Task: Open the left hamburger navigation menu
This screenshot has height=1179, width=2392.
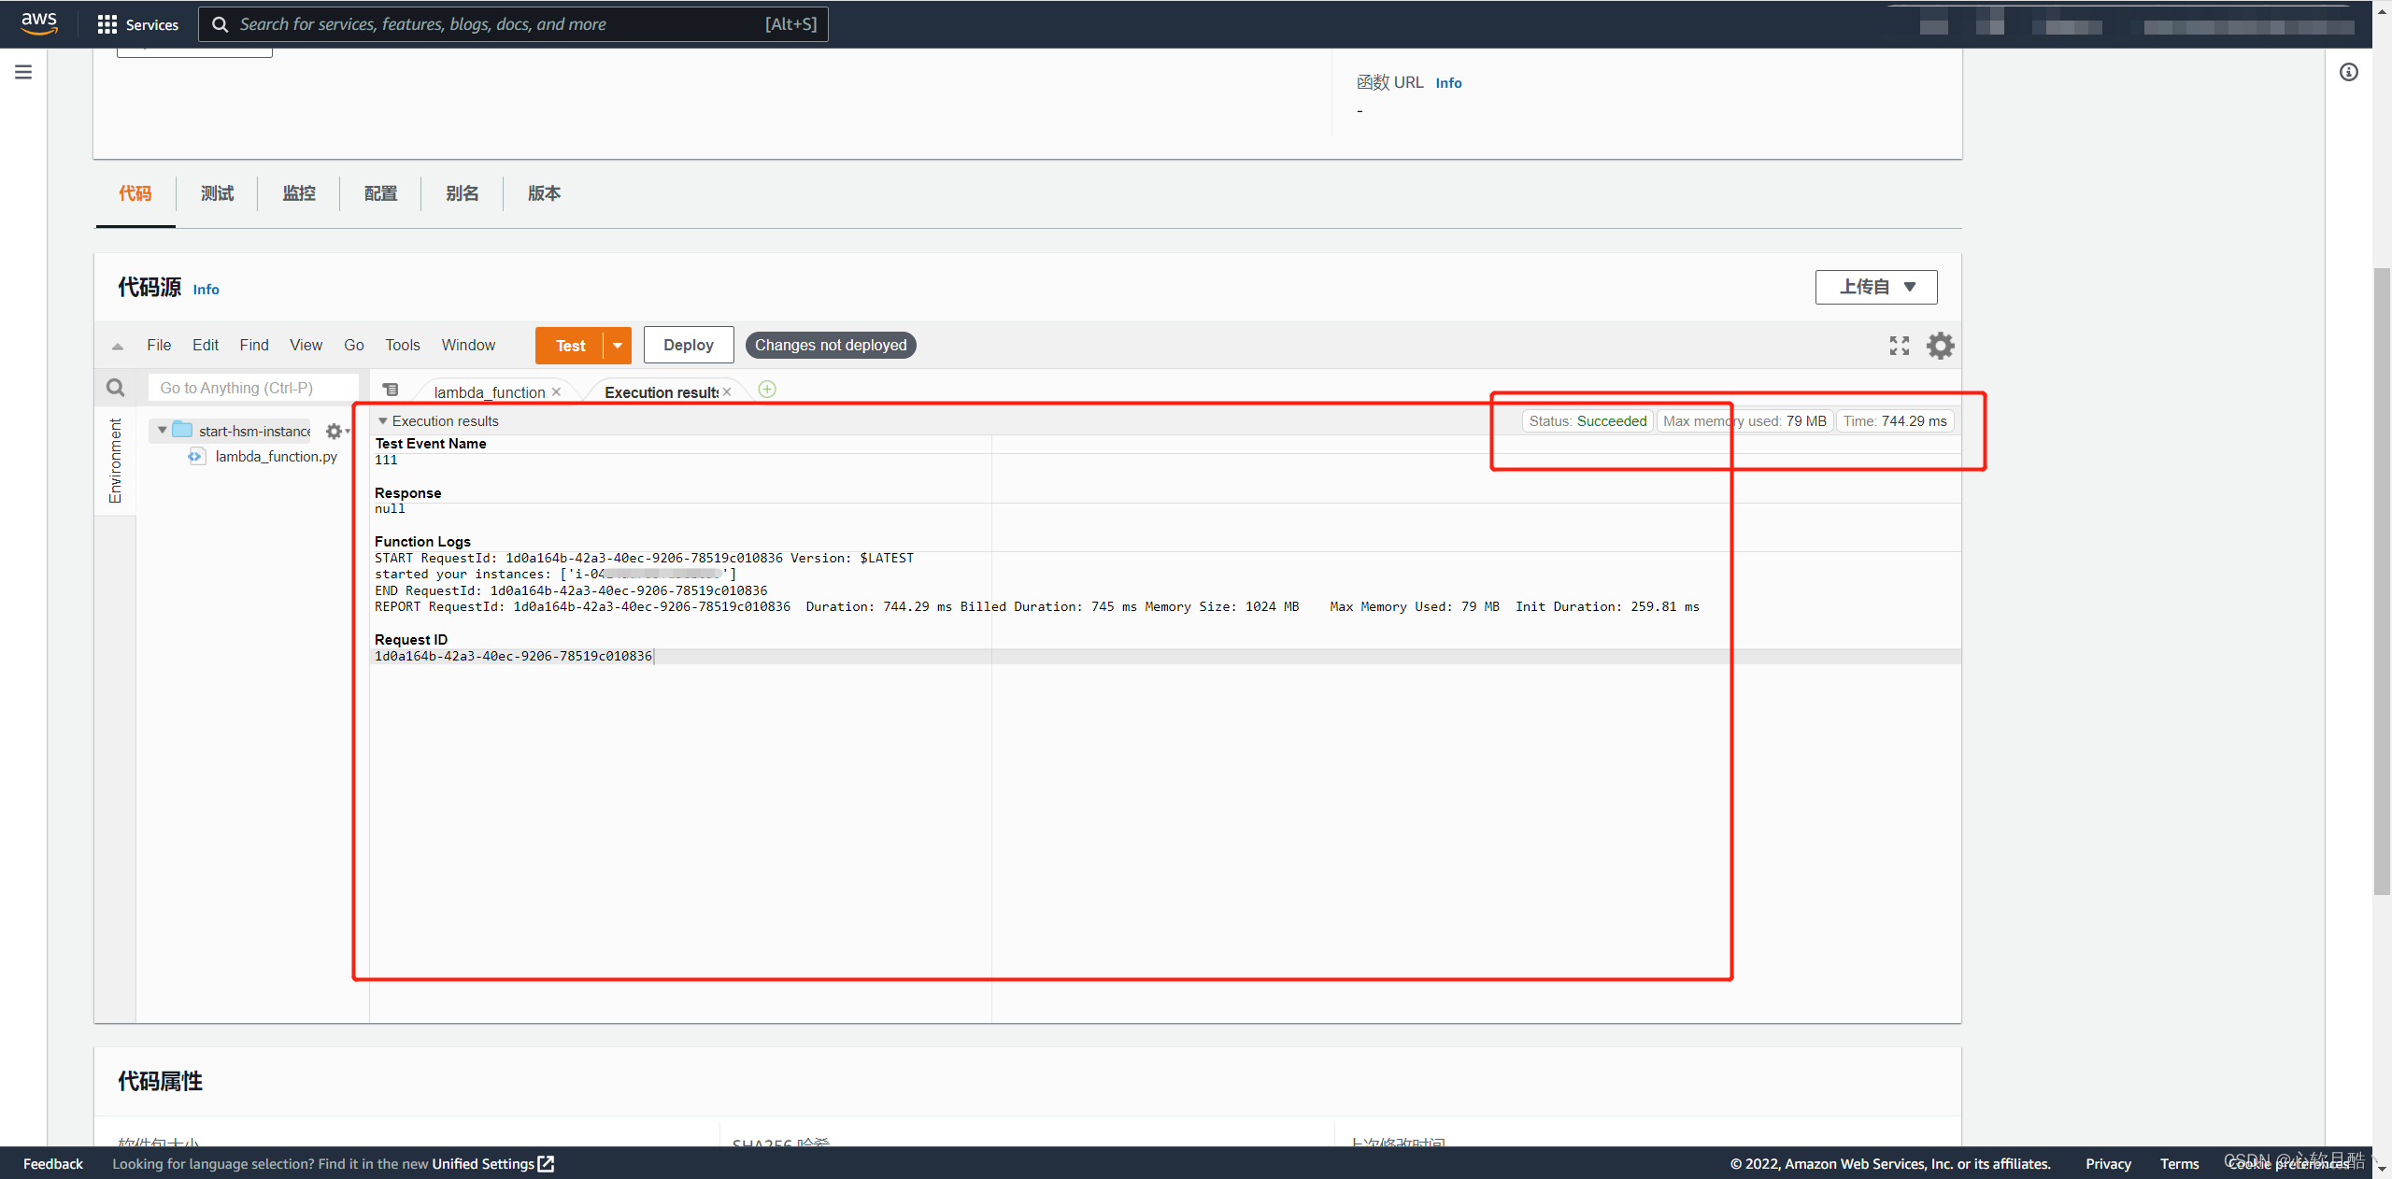Action: [23, 72]
